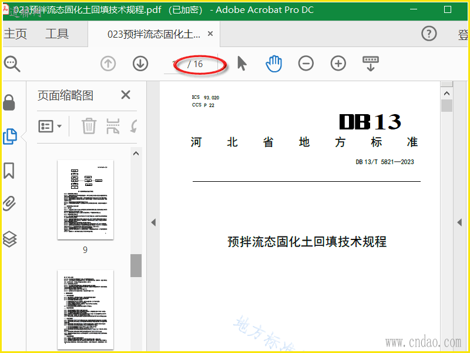The image size is (470, 353).
Task: Open the attachments paperclip panel
Action: tap(9, 204)
